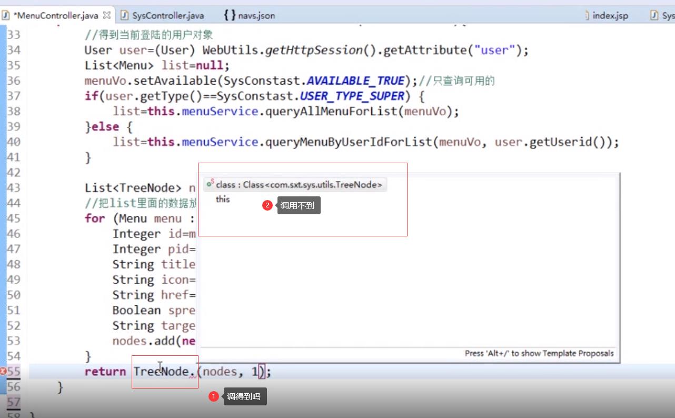Click the 'for' keyword on line 45
Image resolution: width=675 pixels, height=418 pixels.
pos(95,218)
